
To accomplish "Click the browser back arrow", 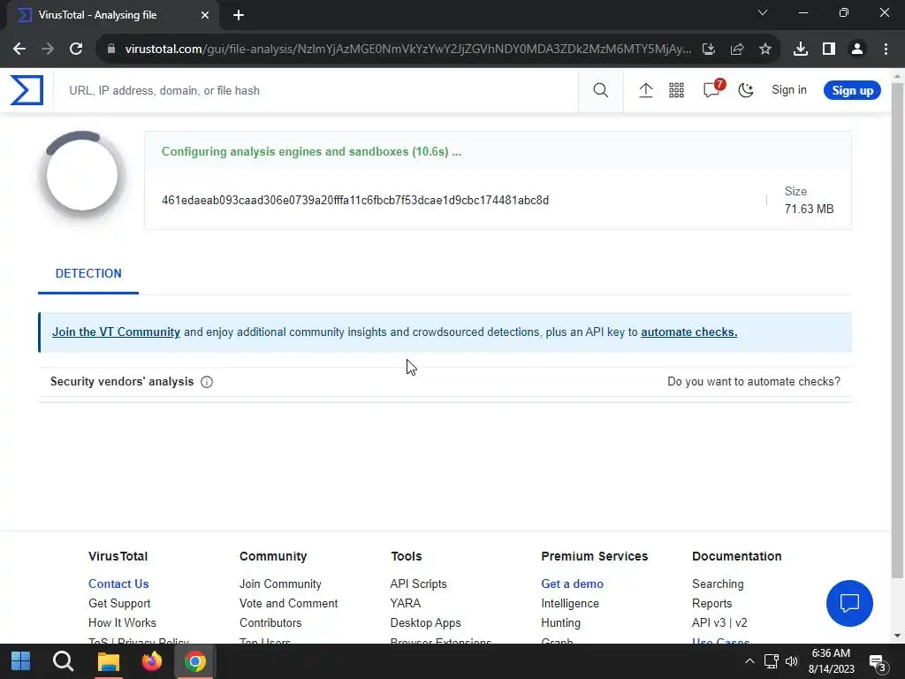I will click(19, 50).
